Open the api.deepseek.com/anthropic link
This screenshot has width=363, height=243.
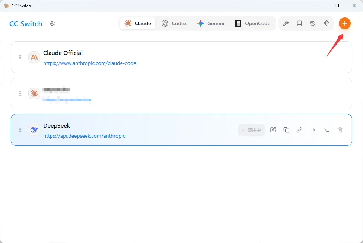84,136
